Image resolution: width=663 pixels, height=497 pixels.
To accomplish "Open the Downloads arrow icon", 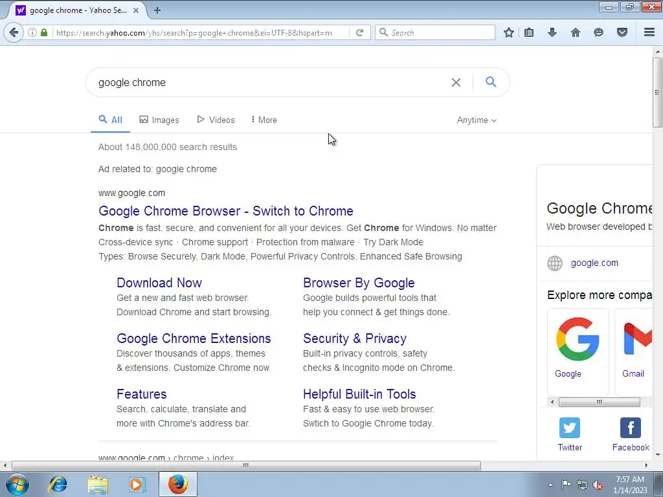I will (x=552, y=32).
